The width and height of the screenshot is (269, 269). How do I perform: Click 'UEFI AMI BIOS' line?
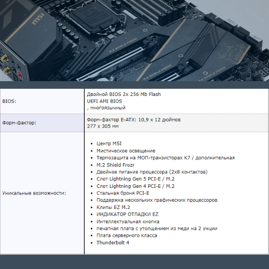click(x=104, y=101)
